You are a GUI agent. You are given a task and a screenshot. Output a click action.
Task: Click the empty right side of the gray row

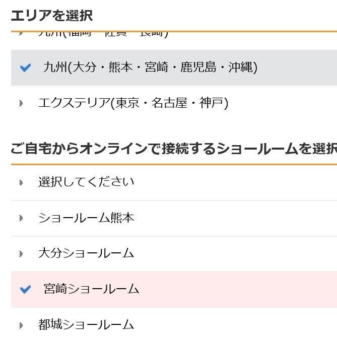point(302,68)
